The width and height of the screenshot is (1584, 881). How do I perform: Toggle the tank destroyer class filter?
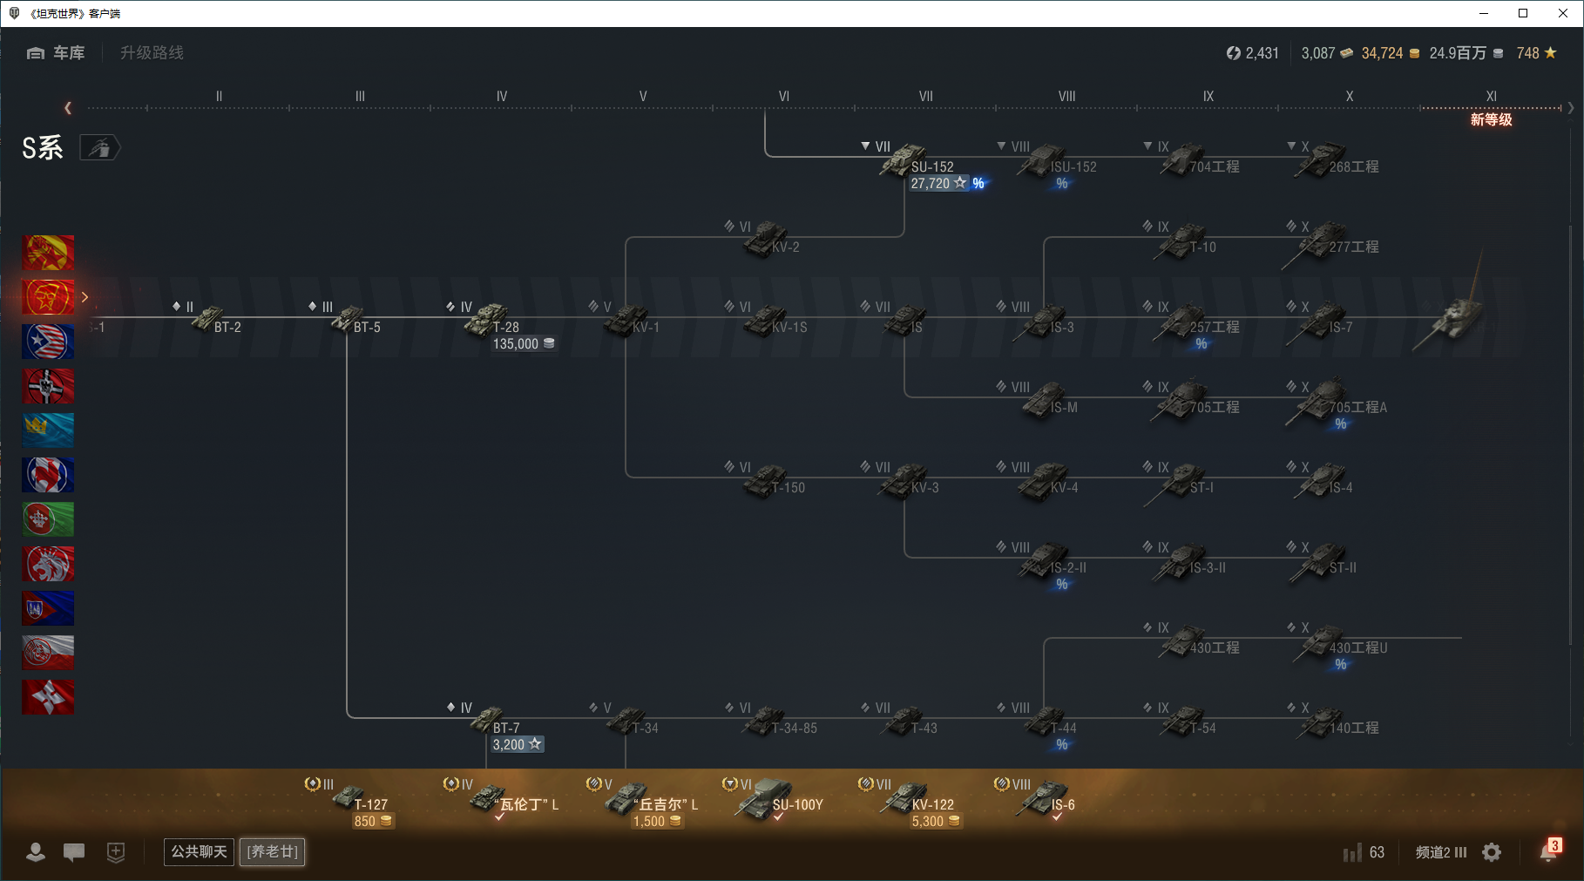[x=100, y=148]
